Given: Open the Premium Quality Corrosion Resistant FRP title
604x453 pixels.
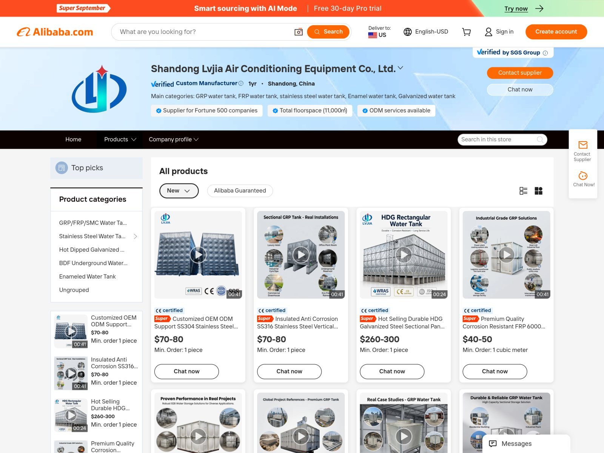Looking at the screenshot, I should pyautogui.click(x=504, y=323).
